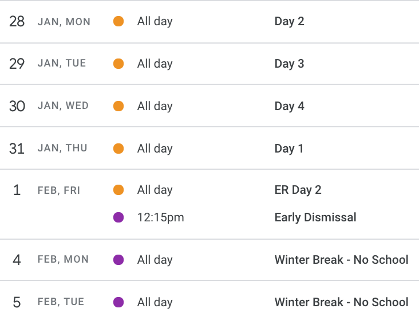This screenshot has height=320, width=419.
Task: Open the Day 2 event on Jan 28
Action: point(290,21)
